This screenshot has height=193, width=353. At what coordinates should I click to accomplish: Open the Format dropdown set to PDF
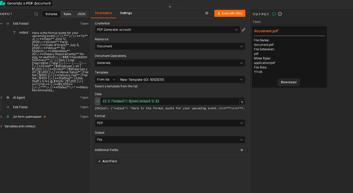[x=170, y=123]
